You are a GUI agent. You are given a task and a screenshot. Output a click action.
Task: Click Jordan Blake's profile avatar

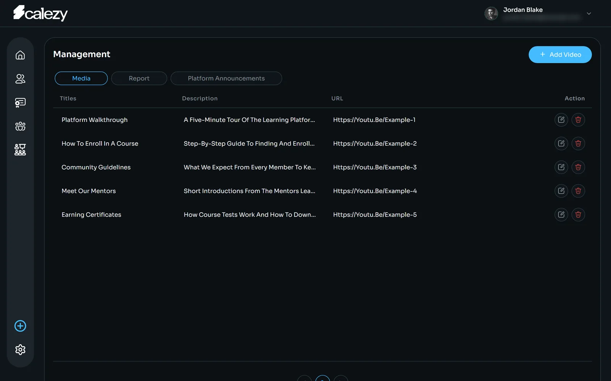491,13
